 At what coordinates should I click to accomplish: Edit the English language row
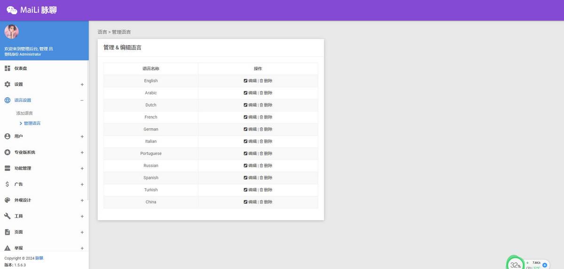[250, 81]
